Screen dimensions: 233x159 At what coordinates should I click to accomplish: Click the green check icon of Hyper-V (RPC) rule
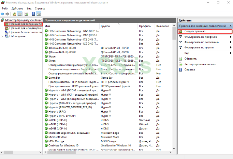tap(46, 112)
